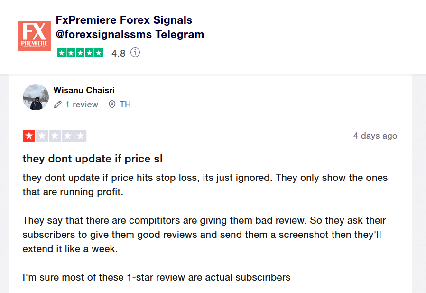Click the TH country label
Viewport: 426px width, 293px height.
[125, 104]
